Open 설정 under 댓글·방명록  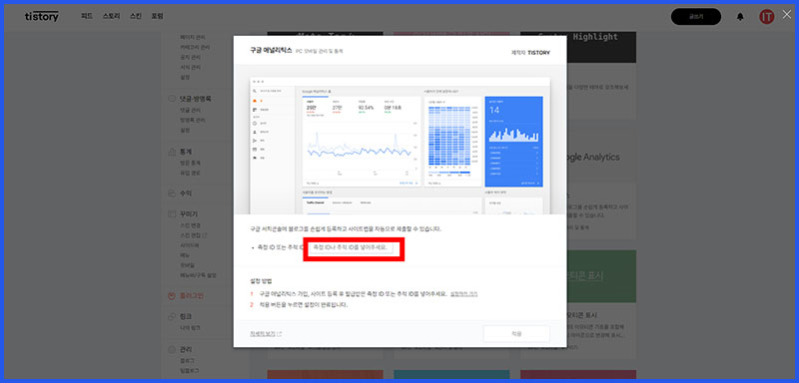tap(185, 131)
